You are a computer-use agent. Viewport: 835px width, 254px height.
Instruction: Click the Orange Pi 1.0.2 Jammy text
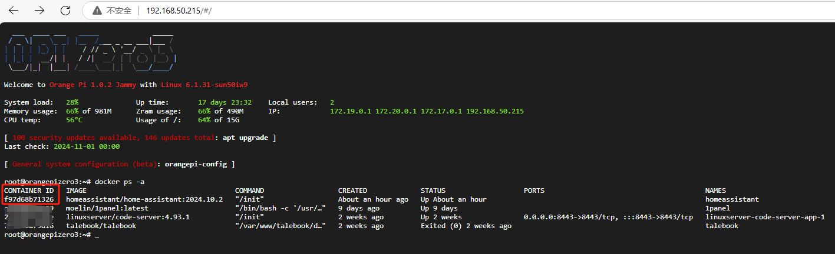(x=93, y=85)
